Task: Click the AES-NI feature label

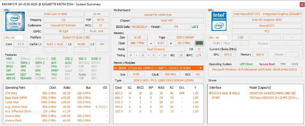Action: [11, 78]
